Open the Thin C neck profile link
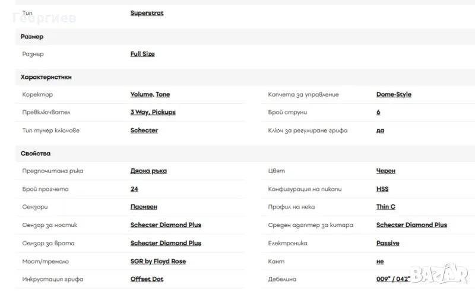Image resolution: width=475 pixels, height=291 pixels. click(386, 207)
